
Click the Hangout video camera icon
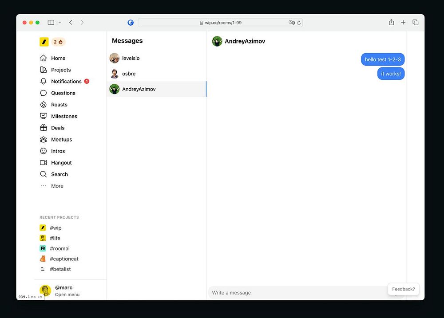tap(44, 162)
